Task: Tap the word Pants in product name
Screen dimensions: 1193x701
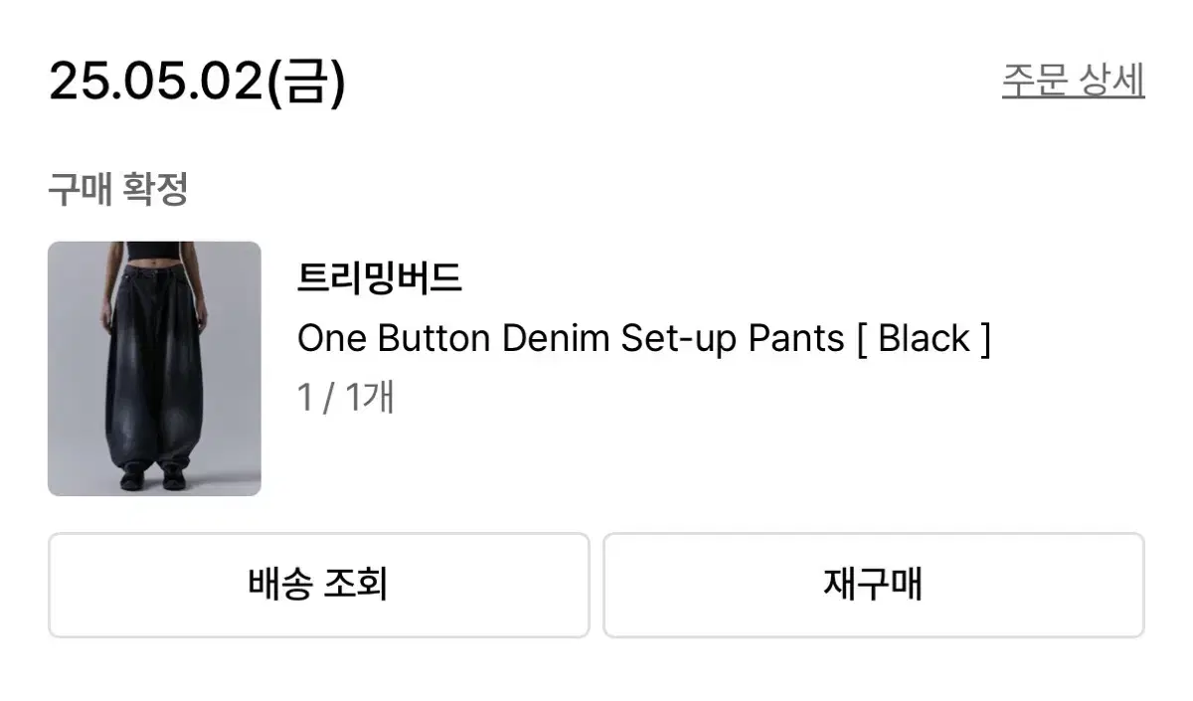Action: (x=796, y=339)
